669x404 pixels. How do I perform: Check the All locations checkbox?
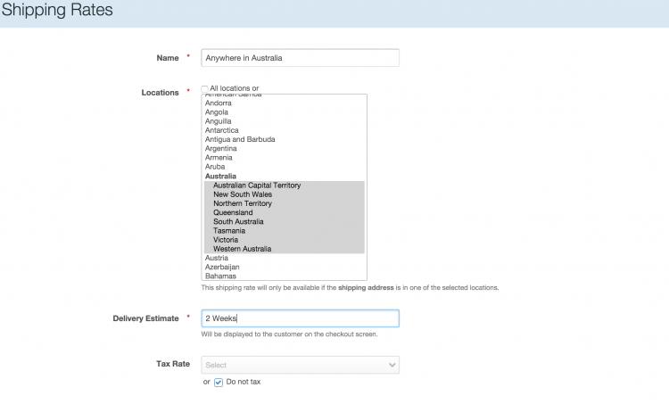(205, 88)
